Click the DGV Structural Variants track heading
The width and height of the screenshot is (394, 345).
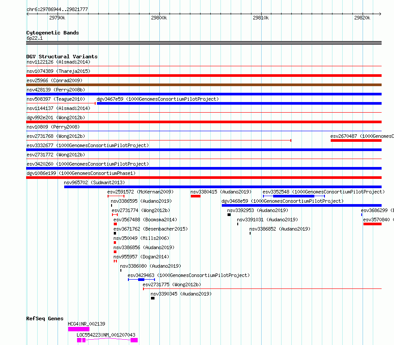pyautogui.click(x=62, y=57)
